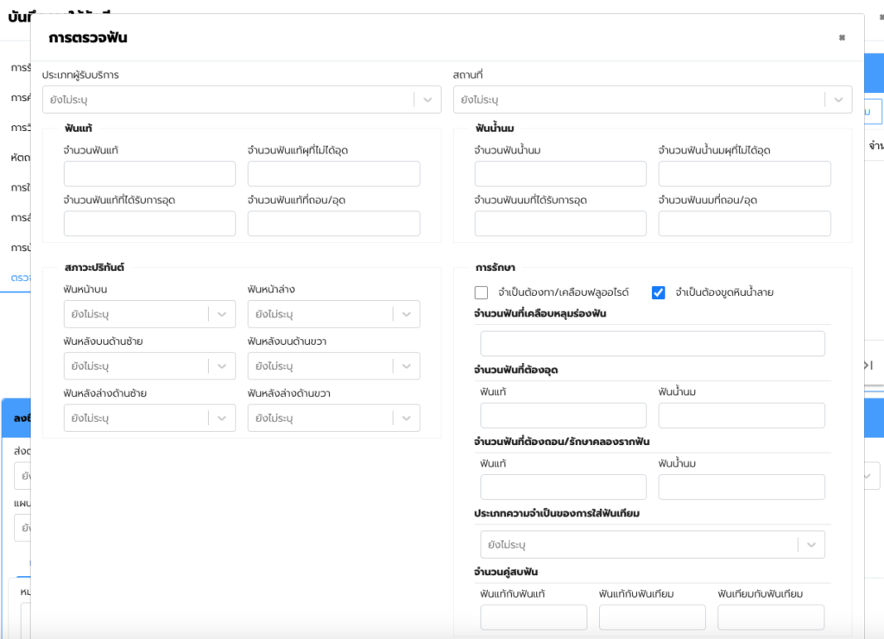The height and width of the screenshot is (639, 884).
Task: Click จำนวนฟันแท้ที่ได้รับการอุด input field
Action: click(x=149, y=224)
